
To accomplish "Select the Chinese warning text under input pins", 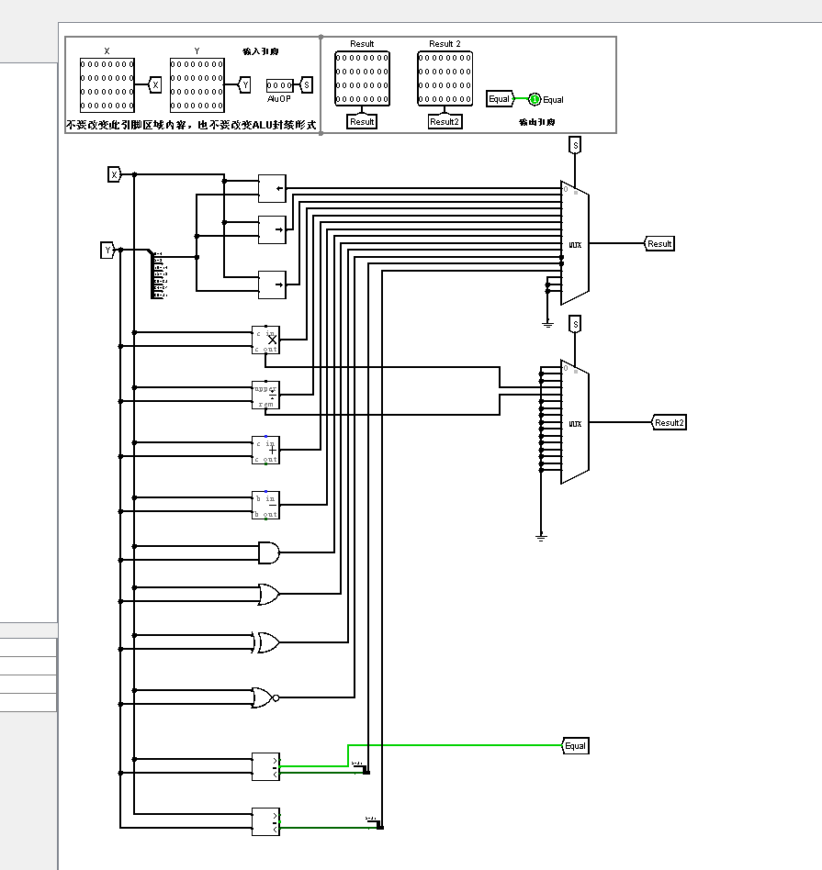I will [191, 125].
